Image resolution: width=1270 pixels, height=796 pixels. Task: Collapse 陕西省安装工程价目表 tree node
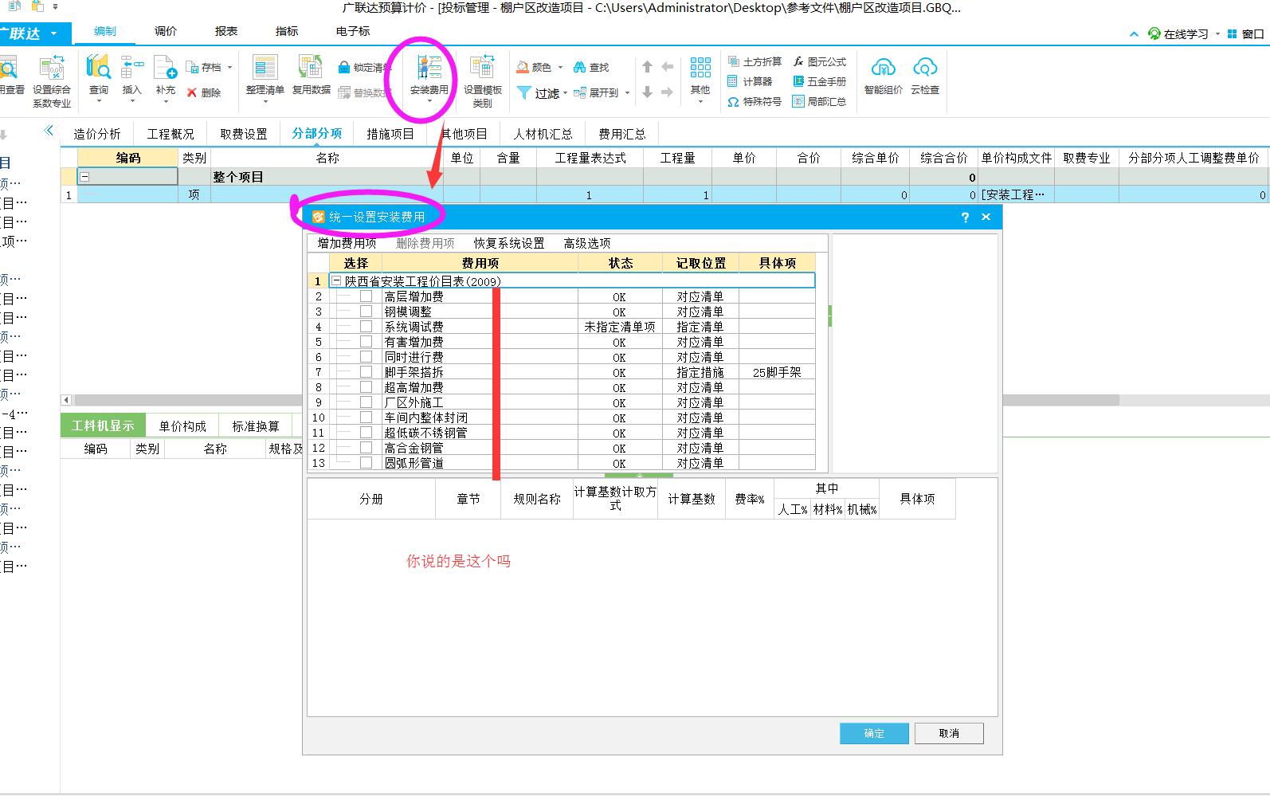coord(337,281)
